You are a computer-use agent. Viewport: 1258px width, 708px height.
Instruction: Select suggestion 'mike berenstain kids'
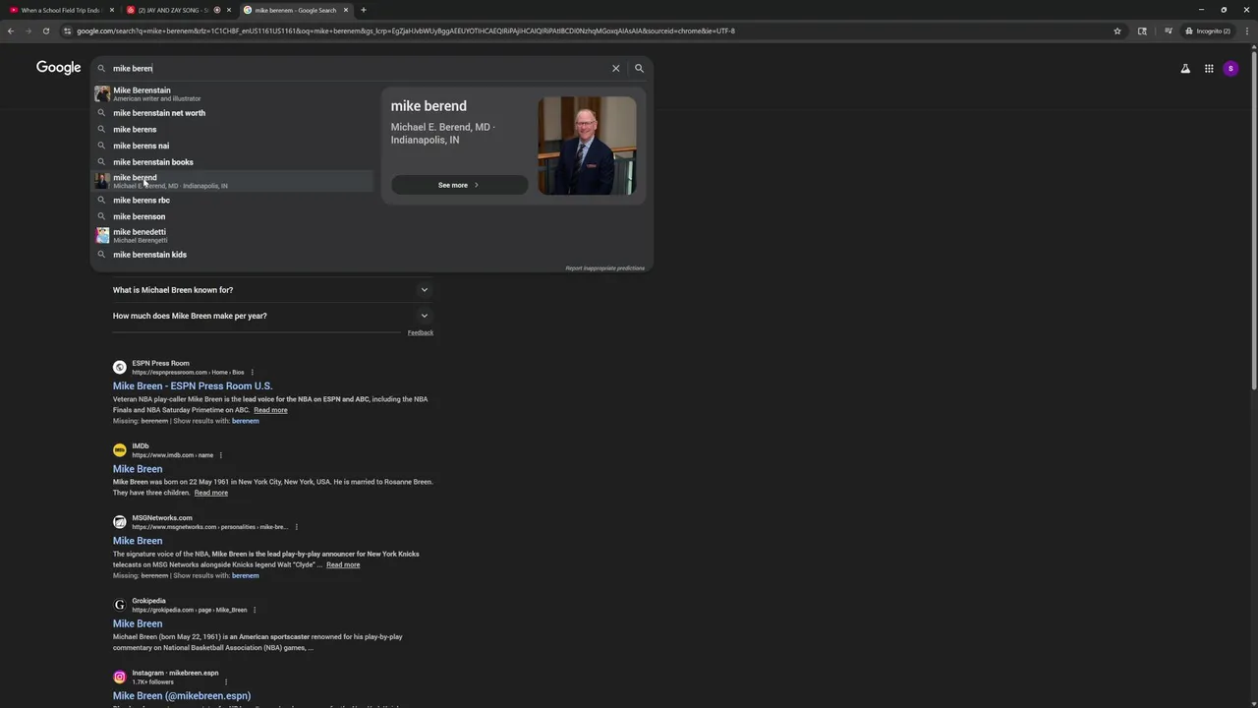[x=233, y=255]
